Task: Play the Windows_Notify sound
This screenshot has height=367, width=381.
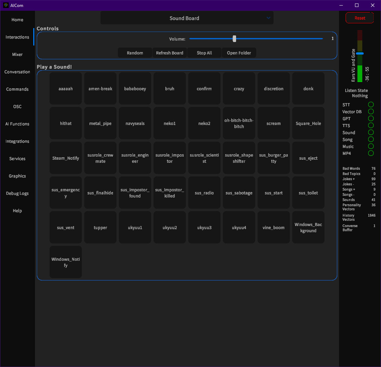Action: (x=66, y=262)
